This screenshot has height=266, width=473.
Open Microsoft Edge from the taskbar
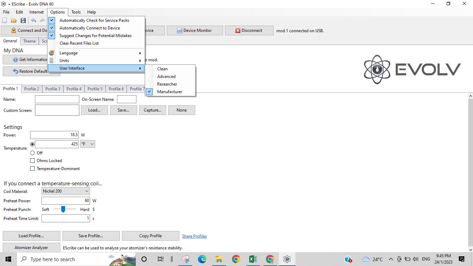coord(202,259)
